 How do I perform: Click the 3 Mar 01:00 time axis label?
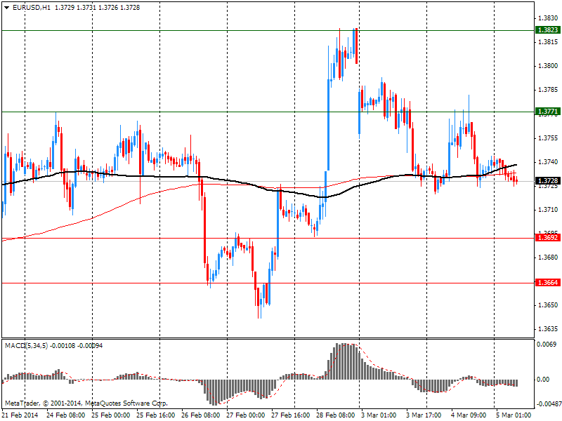coord(379,415)
